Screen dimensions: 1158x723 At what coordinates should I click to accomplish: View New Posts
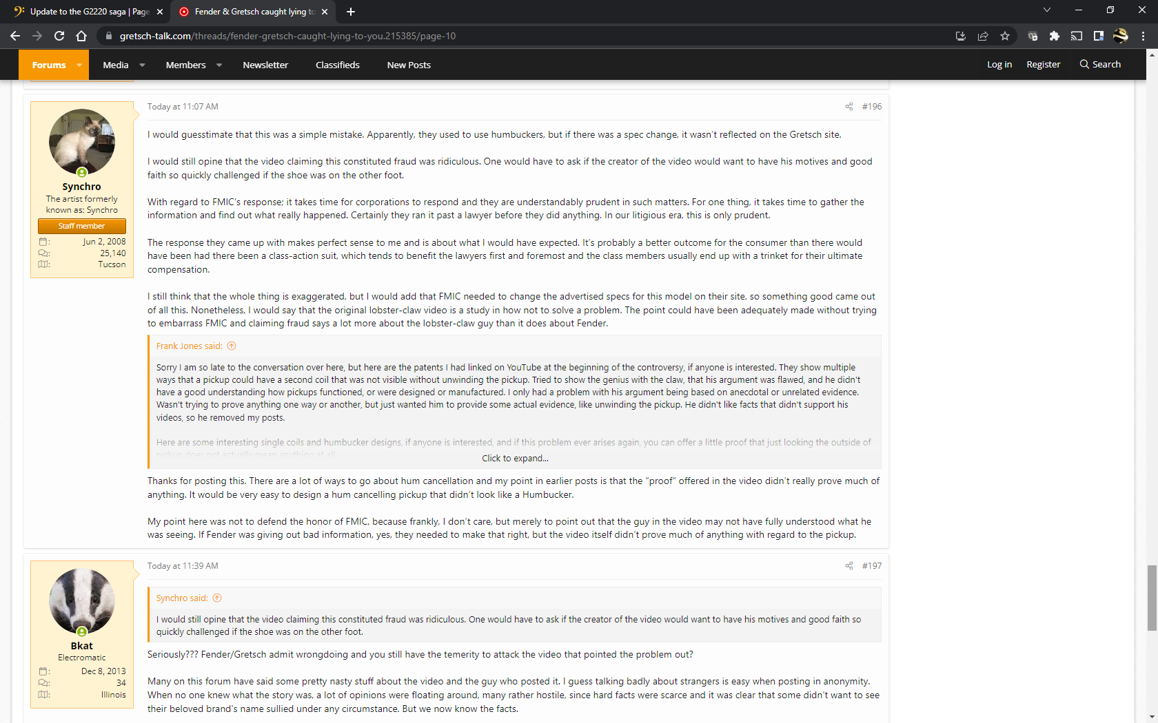pos(409,65)
